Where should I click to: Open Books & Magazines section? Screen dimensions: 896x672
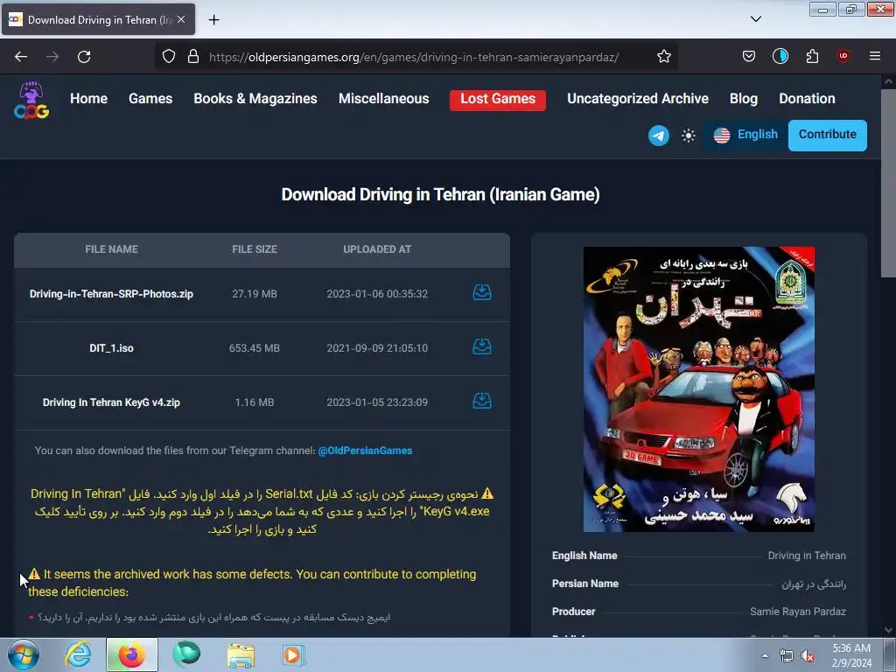coord(255,99)
